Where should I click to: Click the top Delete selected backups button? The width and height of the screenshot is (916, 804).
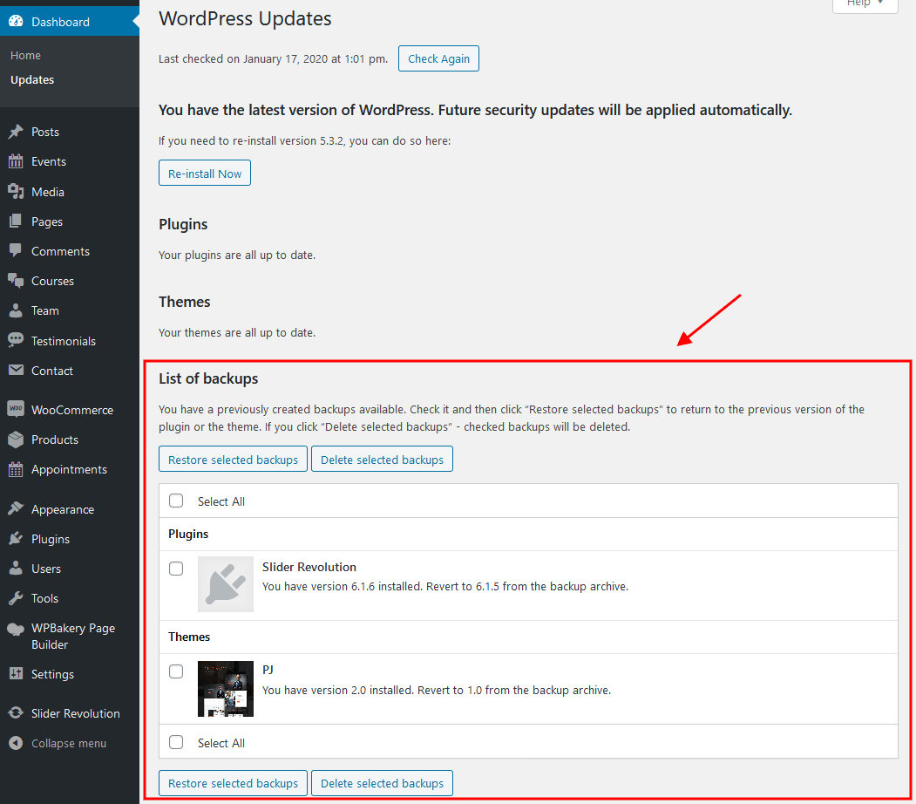pos(382,460)
